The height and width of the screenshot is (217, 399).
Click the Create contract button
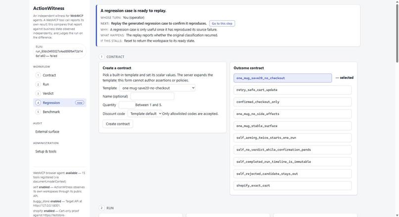click(x=118, y=124)
